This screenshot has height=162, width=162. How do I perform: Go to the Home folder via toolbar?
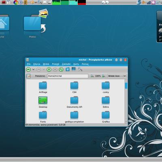pos(68,69)
